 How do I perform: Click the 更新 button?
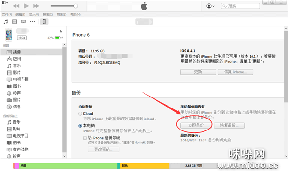(198, 72)
